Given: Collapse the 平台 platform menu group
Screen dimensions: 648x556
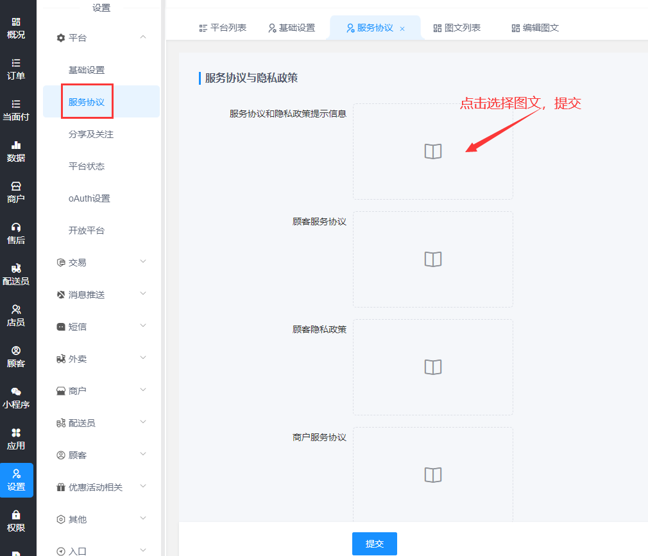Looking at the screenshot, I should click(x=142, y=37).
